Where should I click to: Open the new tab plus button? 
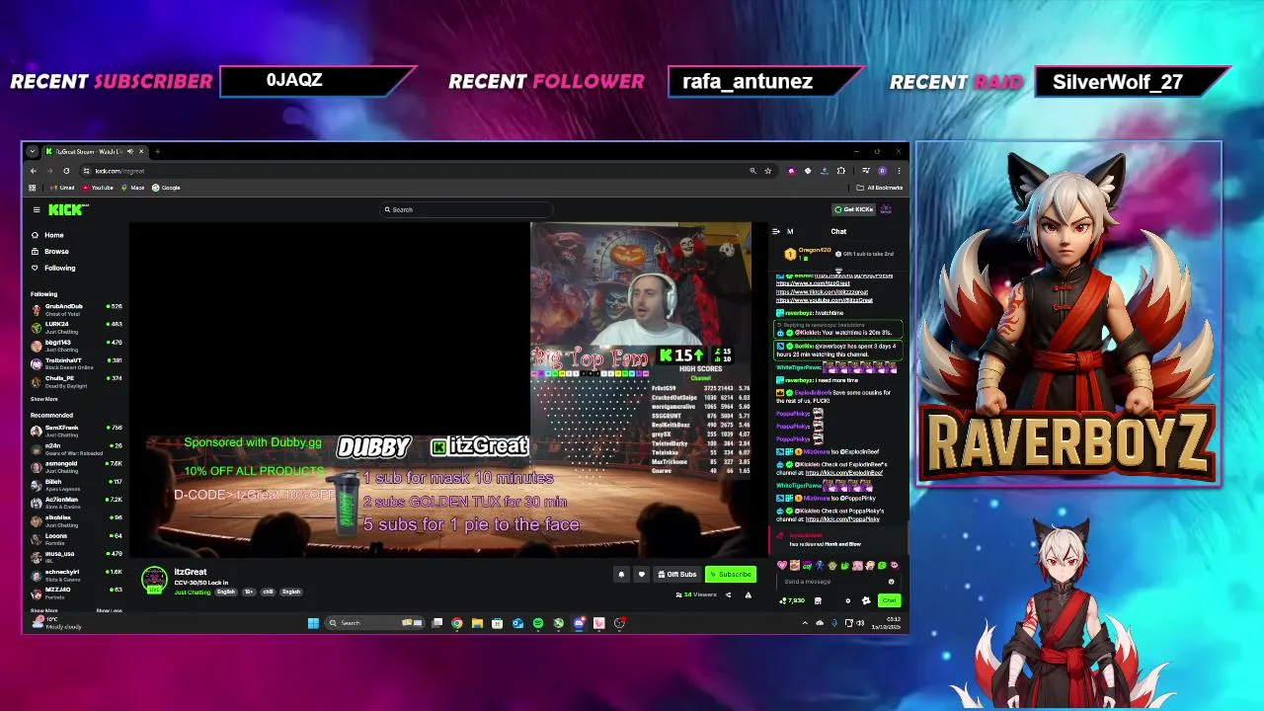157,151
